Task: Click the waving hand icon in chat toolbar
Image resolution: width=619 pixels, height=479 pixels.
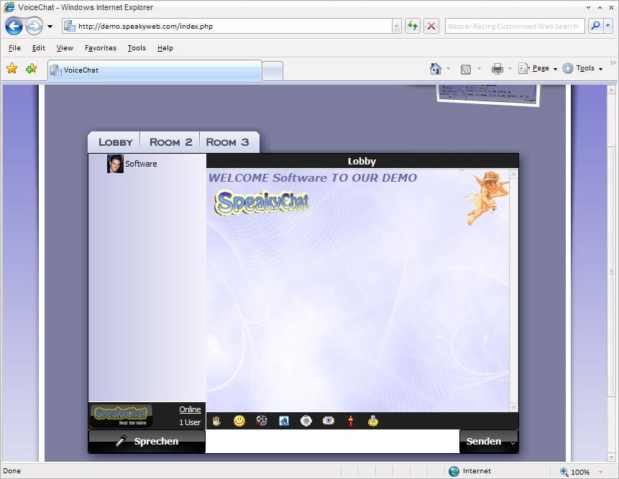Action: pyautogui.click(x=216, y=421)
